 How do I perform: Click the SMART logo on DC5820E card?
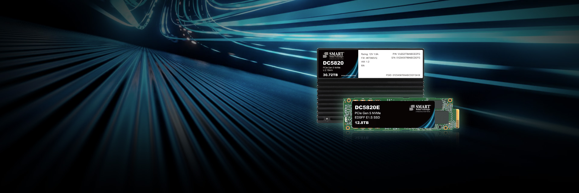[420, 108]
